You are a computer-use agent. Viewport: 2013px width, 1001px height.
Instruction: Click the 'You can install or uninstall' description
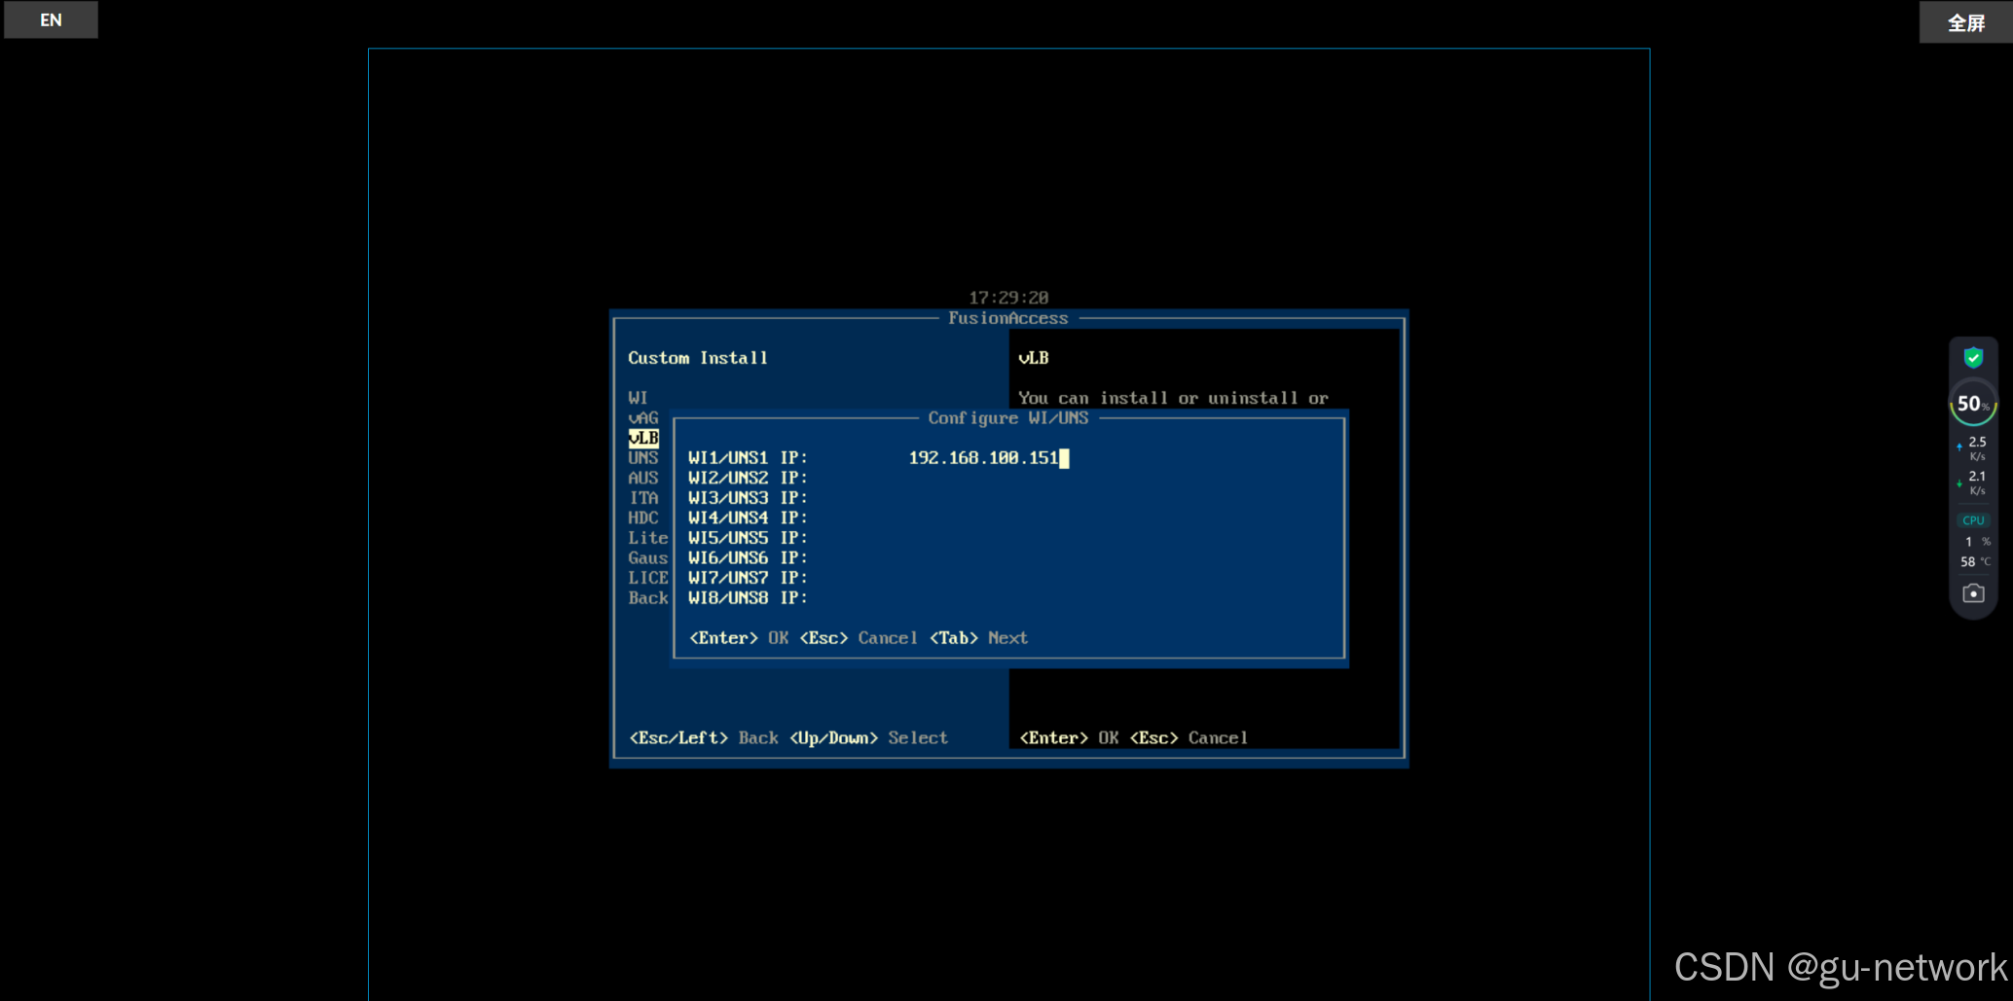click(1173, 398)
